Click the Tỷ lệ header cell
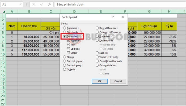Viewport: 186px width, 106px height. point(169,26)
